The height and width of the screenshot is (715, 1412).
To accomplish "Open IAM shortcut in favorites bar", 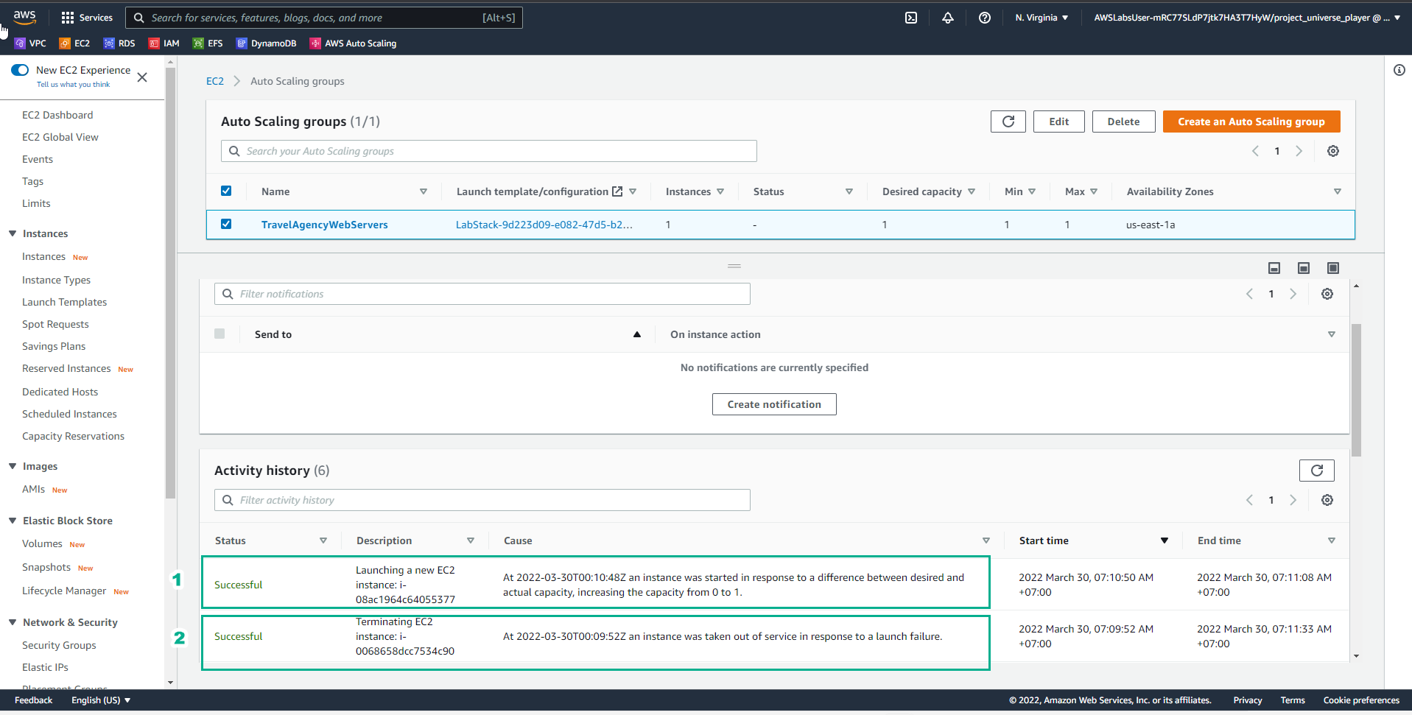I will [x=164, y=43].
